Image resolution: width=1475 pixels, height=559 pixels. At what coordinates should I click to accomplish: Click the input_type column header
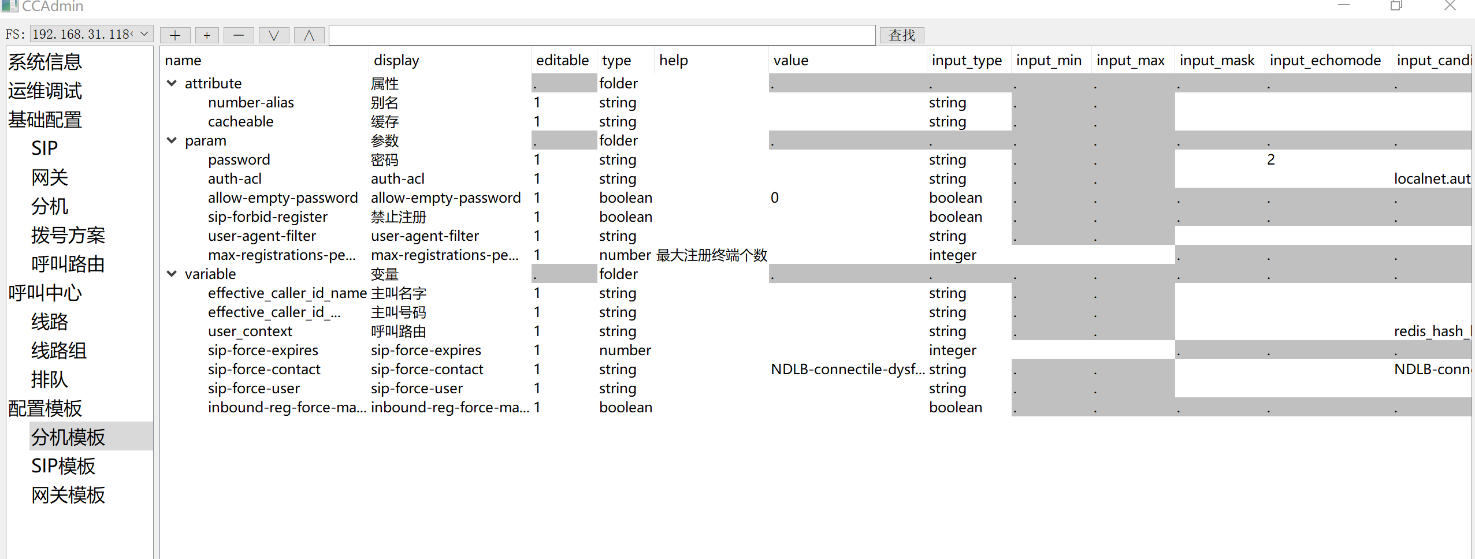pos(969,61)
